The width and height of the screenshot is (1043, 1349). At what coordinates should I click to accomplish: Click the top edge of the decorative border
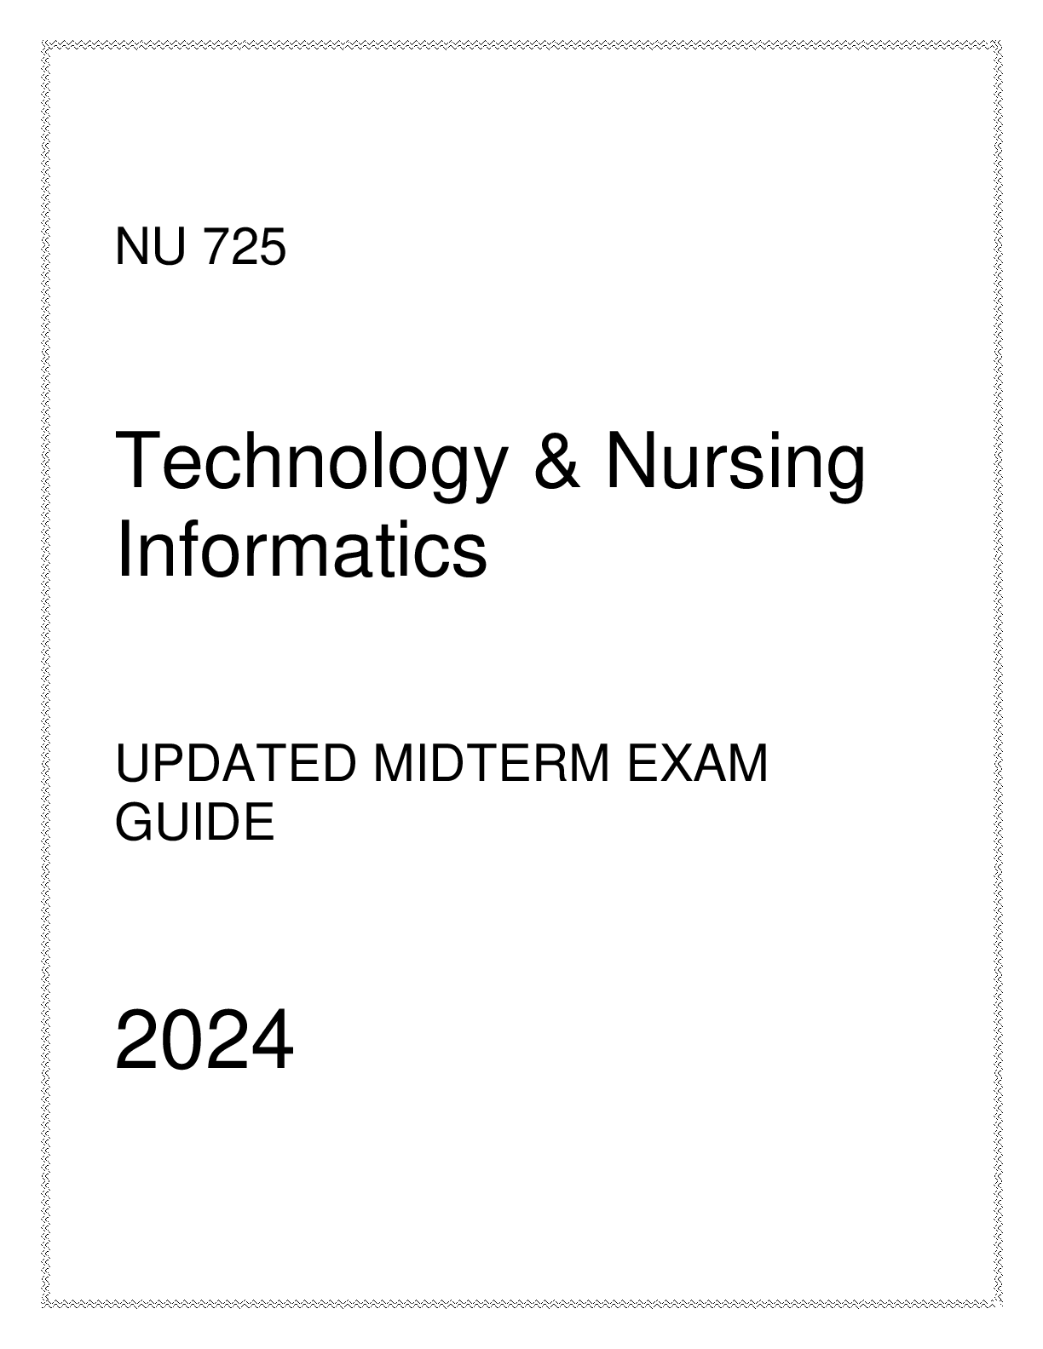[521, 43]
